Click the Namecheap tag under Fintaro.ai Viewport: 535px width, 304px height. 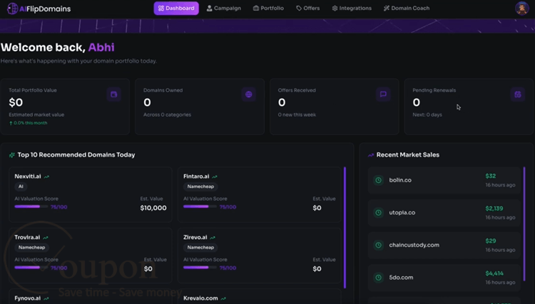point(200,187)
